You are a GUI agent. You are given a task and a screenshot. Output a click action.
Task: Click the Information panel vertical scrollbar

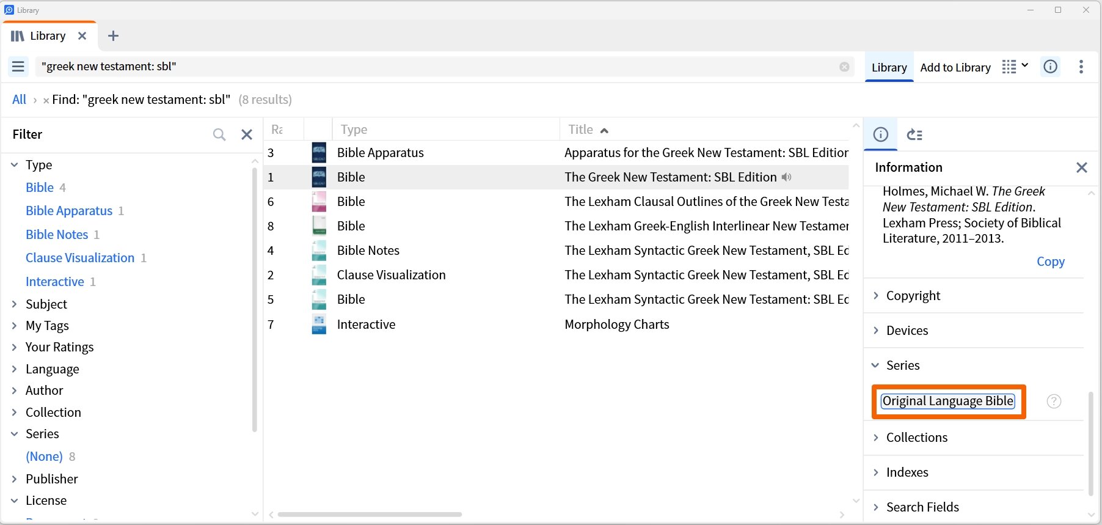tap(1091, 443)
